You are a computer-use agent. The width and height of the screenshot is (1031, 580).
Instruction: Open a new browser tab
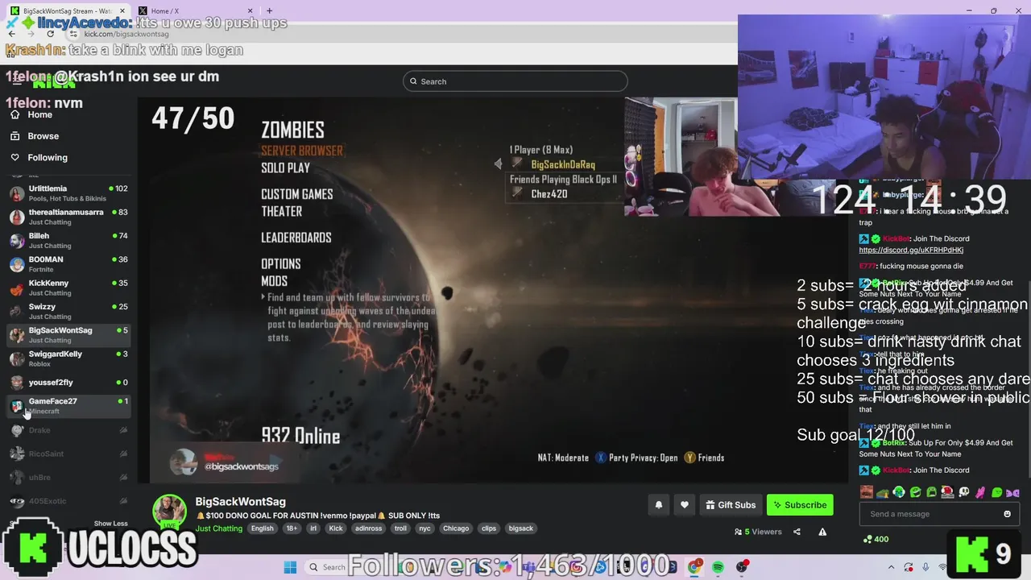pyautogui.click(x=269, y=10)
